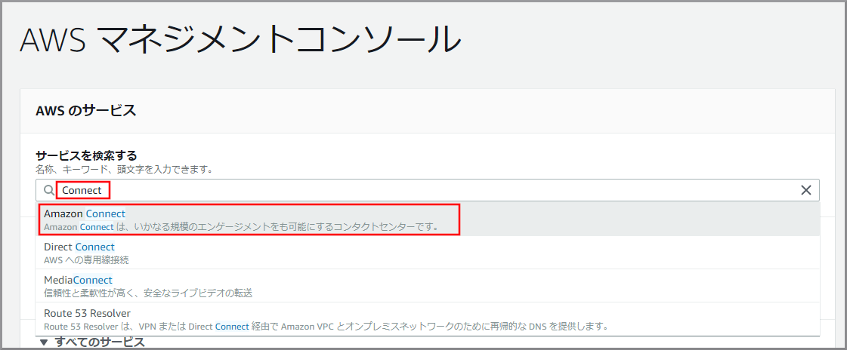Click the hint text 名称、キーワード、頭文字を入力できます。
The width and height of the screenshot is (847, 350).
pyautogui.click(x=124, y=170)
